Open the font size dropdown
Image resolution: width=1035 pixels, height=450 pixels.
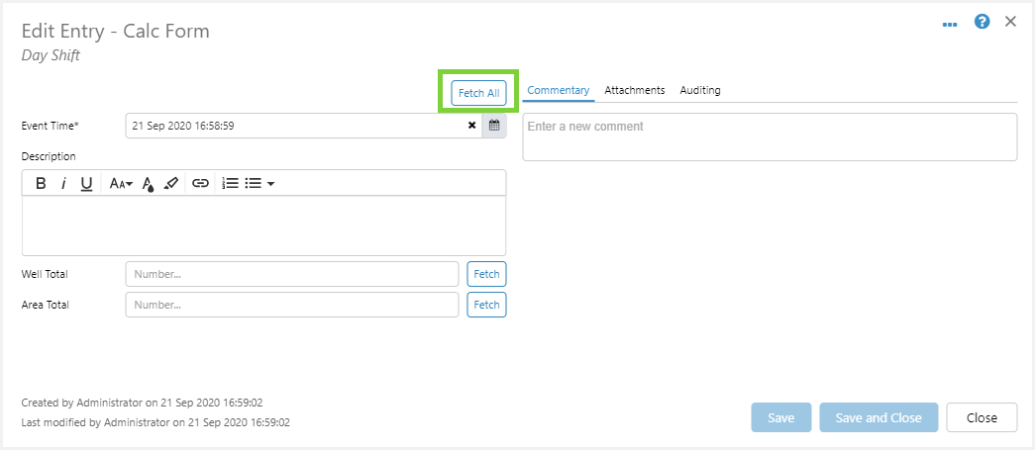coord(121,183)
